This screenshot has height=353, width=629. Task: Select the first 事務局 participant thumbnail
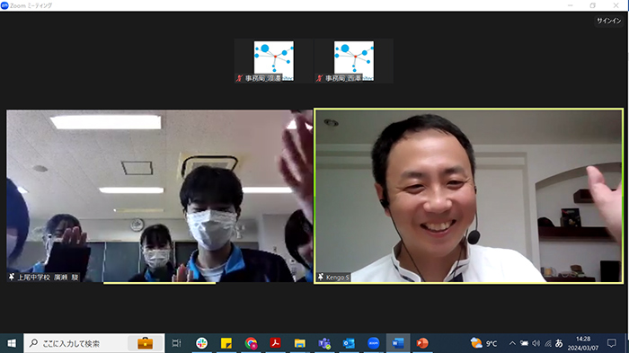(273, 61)
